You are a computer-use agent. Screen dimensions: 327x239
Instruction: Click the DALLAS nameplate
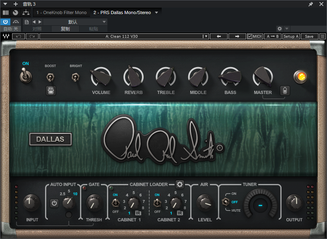50,139
